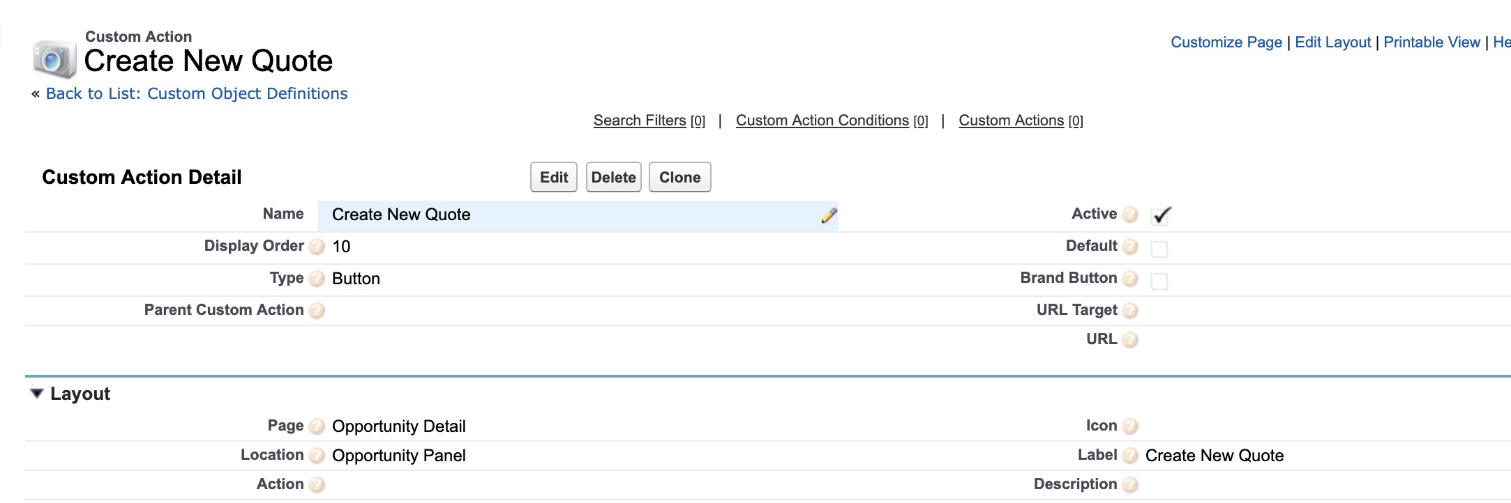Image resolution: width=1511 pixels, height=503 pixels.
Task: Jump to Custom Action Conditions related list
Action: (x=822, y=121)
